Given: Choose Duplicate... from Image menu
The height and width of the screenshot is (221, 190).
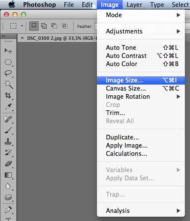Looking at the screenshot, I should [141, 137].
